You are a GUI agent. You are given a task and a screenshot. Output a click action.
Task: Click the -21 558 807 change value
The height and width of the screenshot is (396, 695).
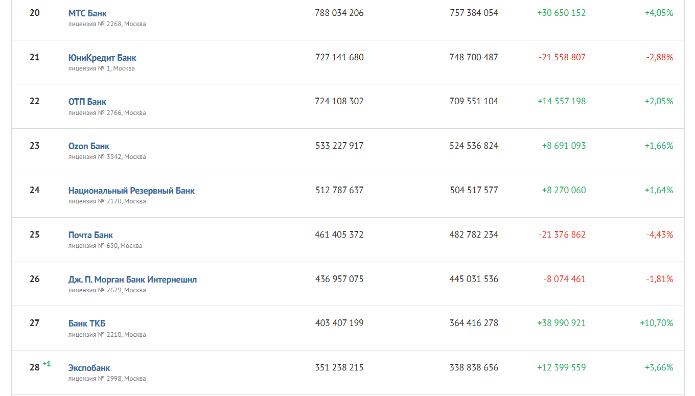tap(562, 57)
